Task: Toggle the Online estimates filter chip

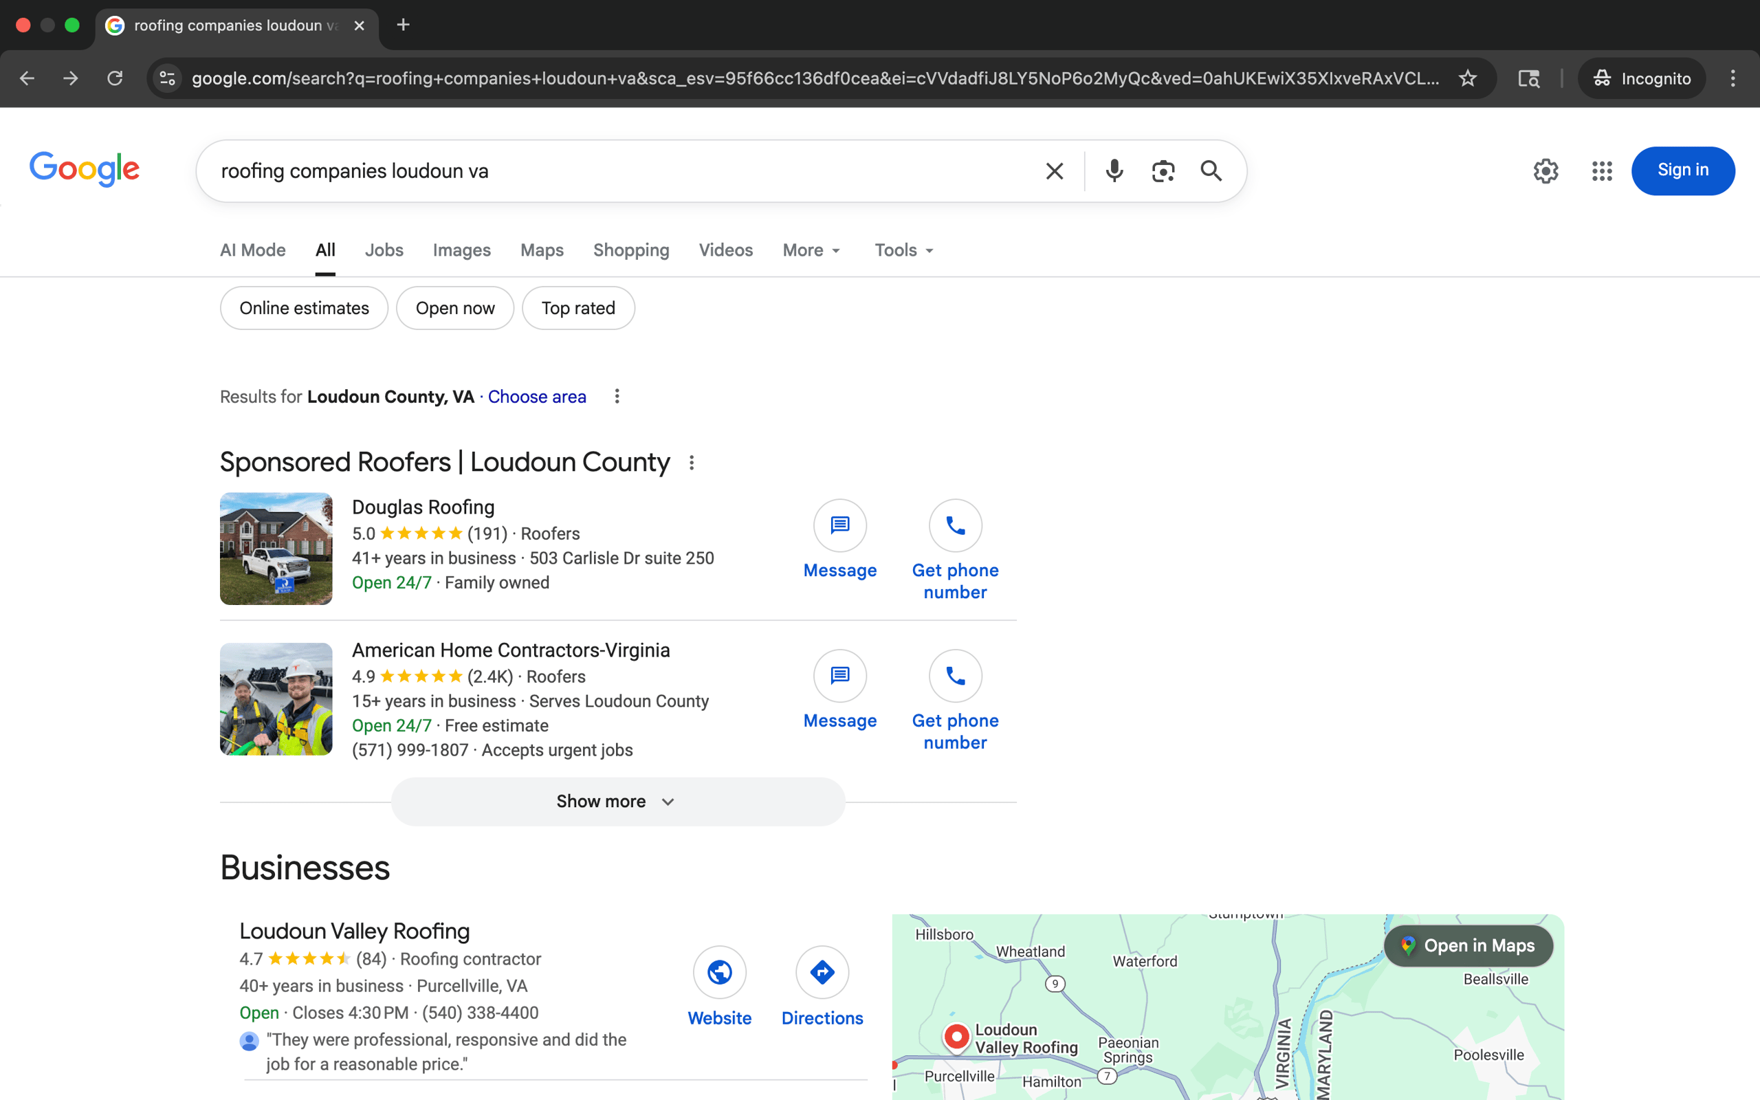Action: coord(304,309)
